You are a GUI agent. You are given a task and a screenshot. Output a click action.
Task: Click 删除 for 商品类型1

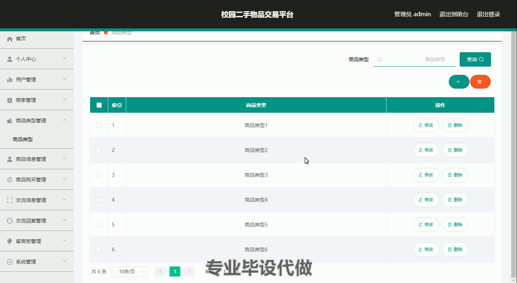455,125
